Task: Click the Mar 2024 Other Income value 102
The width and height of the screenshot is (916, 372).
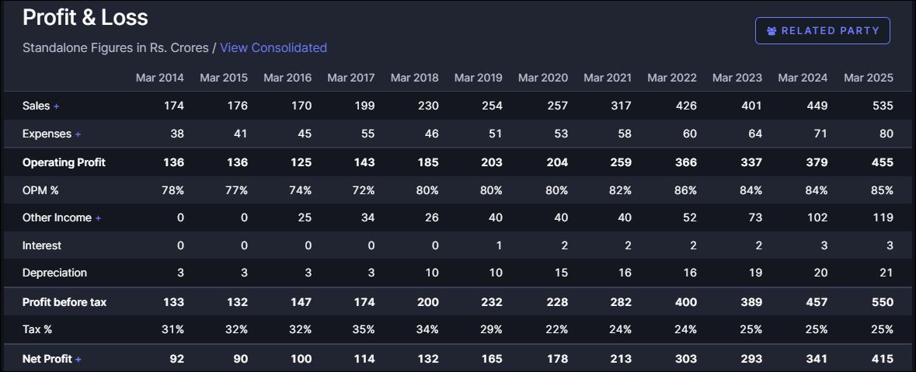Action: [x=817, y=218]
